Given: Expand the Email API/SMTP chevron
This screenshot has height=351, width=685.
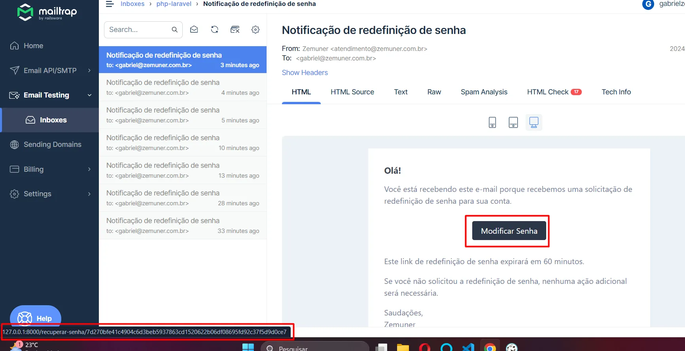Looking at the screenshot, I should click(x=89, y=70).
